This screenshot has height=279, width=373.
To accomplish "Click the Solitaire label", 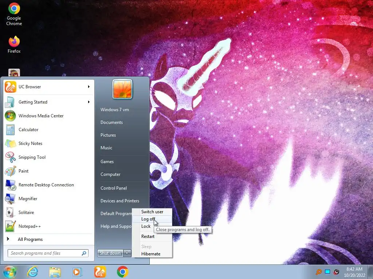I will pos(26,213).
